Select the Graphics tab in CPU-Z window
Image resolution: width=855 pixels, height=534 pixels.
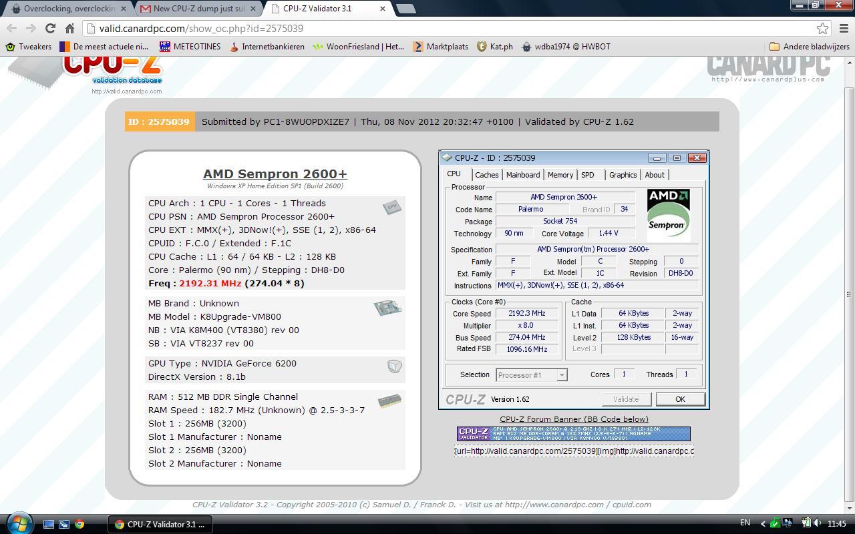click(623, 175)
